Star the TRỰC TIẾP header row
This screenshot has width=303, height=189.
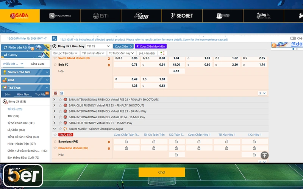(x=55, y=135)
